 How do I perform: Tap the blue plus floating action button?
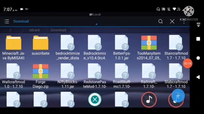(178, 96)
